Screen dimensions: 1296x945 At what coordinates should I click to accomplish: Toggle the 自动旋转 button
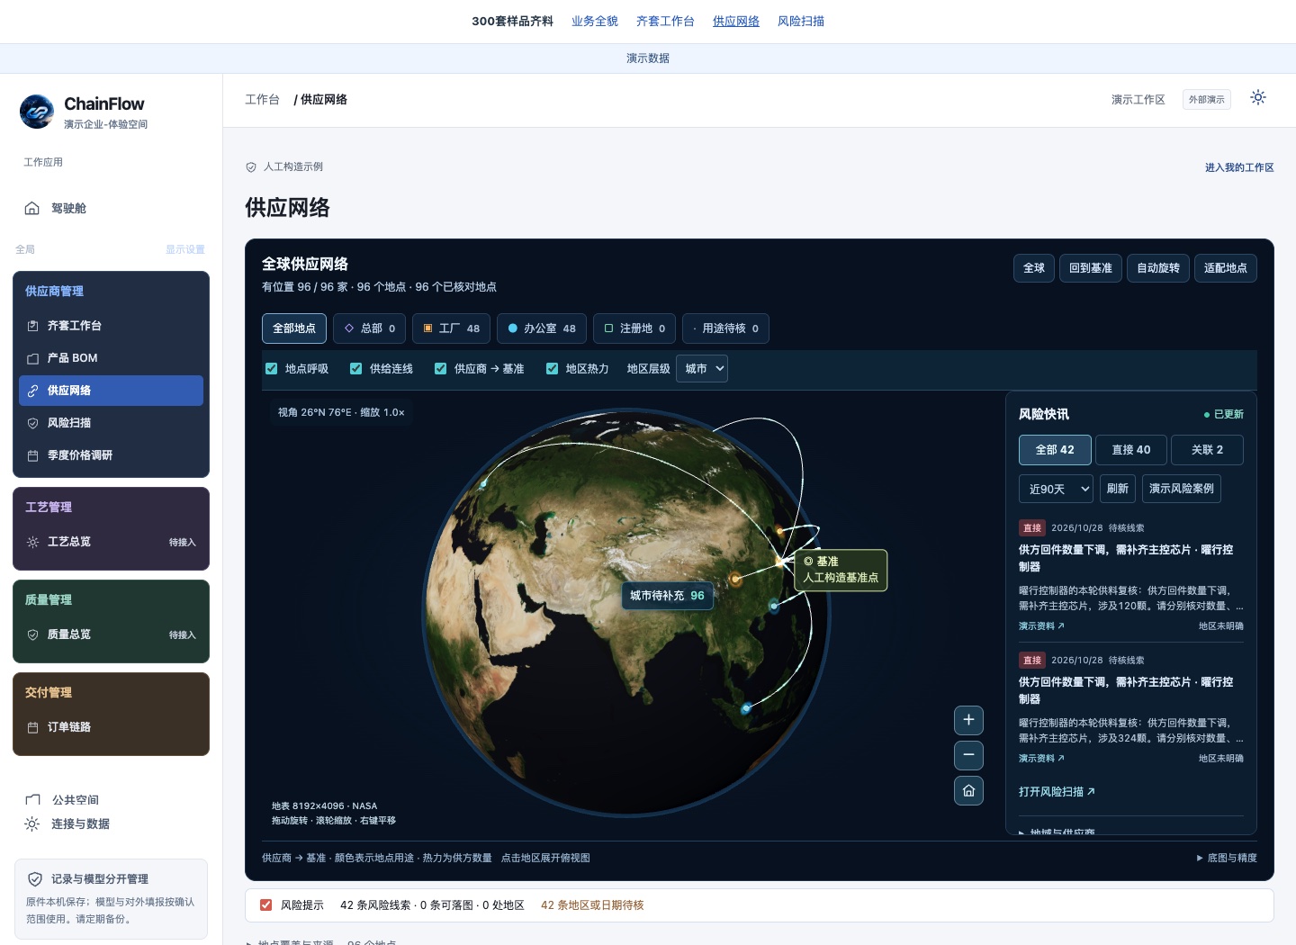(1158, 268)
